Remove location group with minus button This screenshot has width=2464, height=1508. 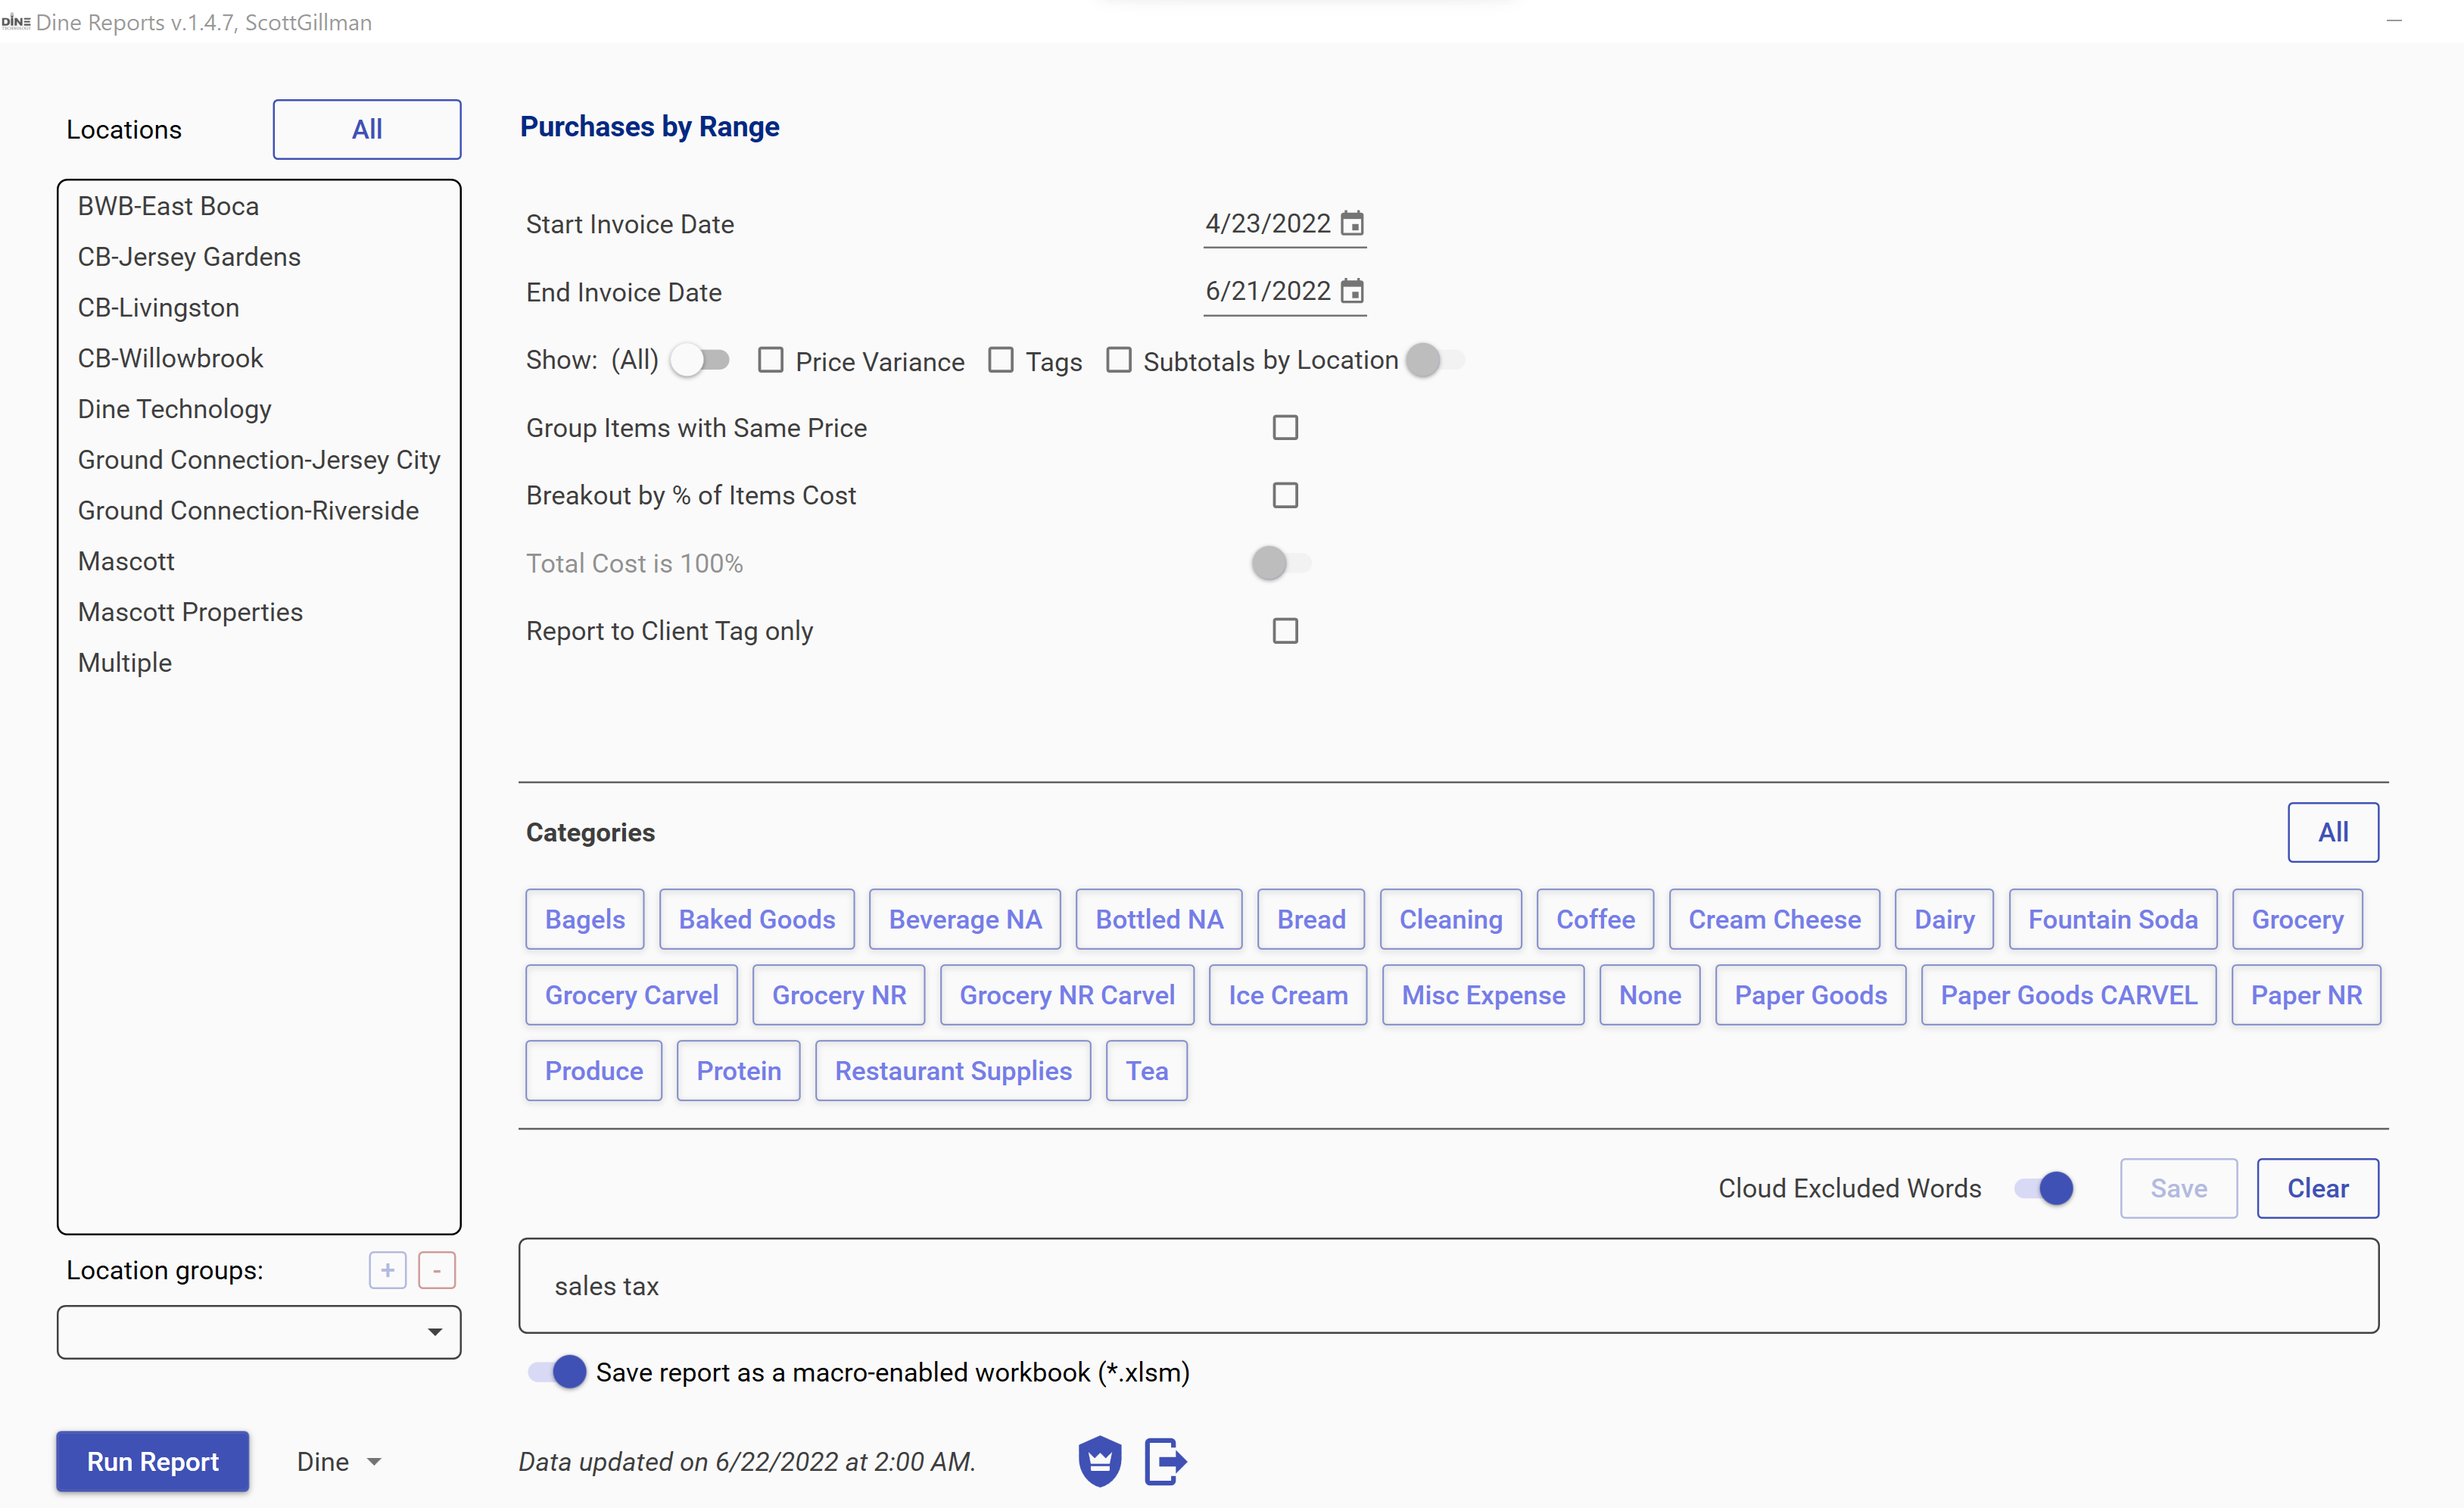[x=437, y=1271]
